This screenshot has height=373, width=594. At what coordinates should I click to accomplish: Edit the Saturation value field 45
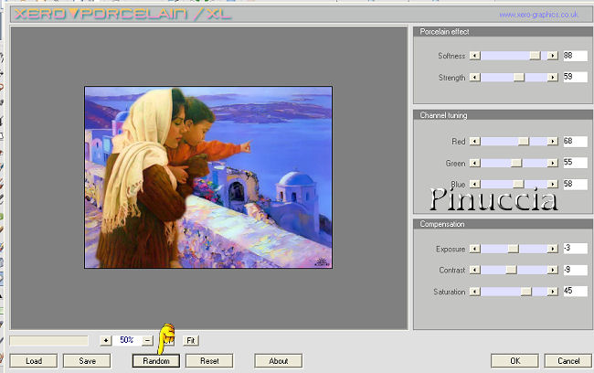575,291
